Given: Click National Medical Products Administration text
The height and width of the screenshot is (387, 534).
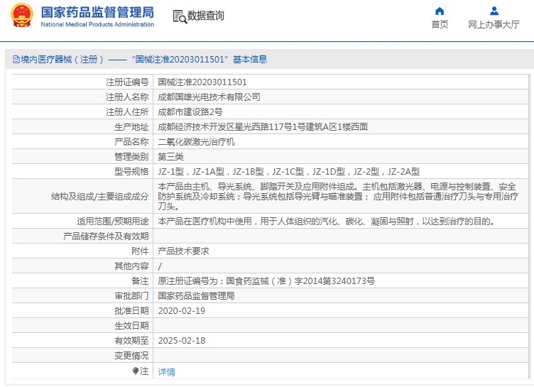Looking at the screenshot, I should pyautogui.click(x=97, y=25).
